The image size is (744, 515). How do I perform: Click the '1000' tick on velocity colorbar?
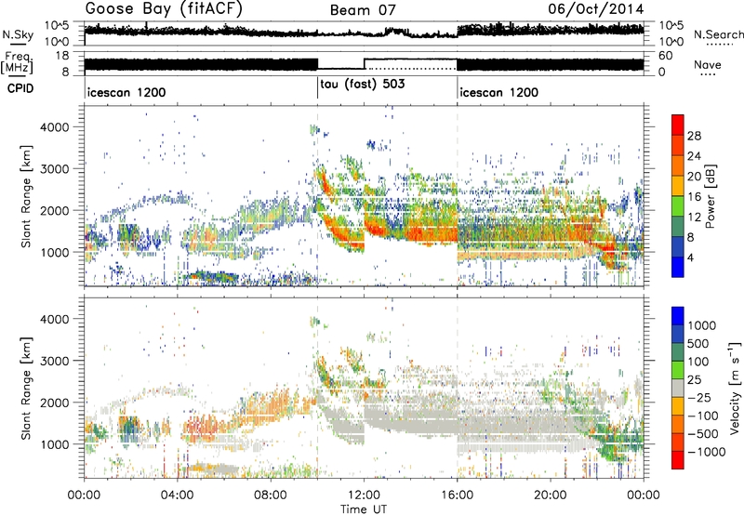(702, 325)
